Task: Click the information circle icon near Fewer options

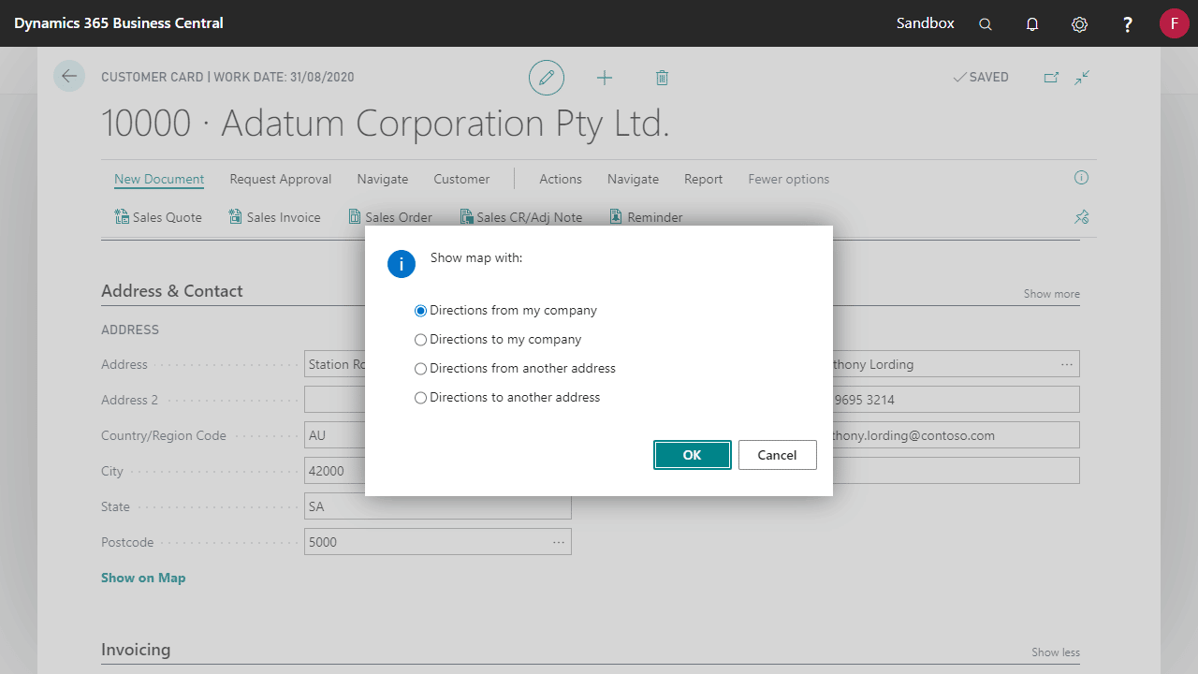Action: 1081,178
